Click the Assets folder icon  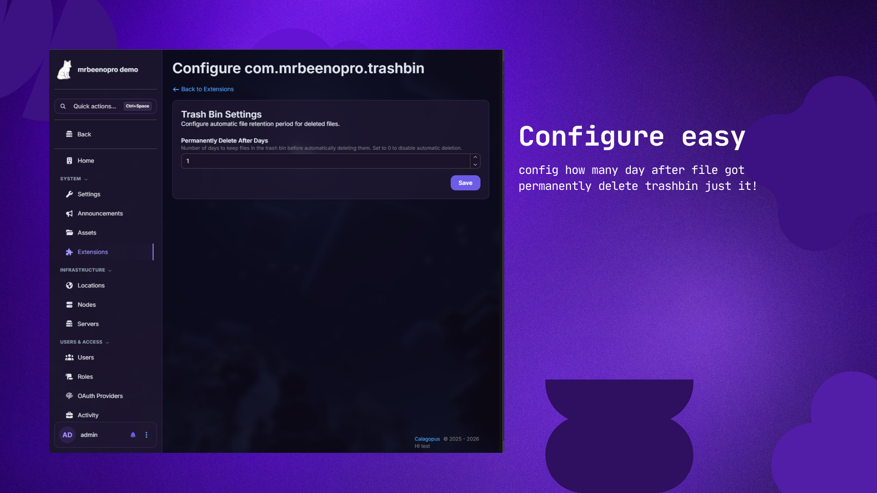coord(69,233)
